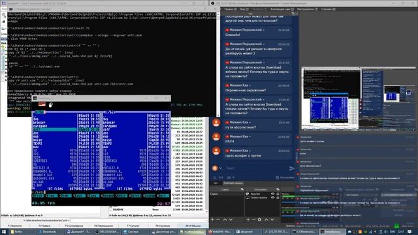Add a new source in Sources panel

(x=248, y=219)
